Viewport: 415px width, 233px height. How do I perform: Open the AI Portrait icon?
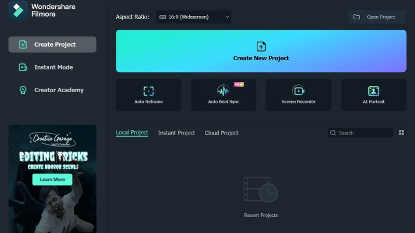[x=374, y=91]
